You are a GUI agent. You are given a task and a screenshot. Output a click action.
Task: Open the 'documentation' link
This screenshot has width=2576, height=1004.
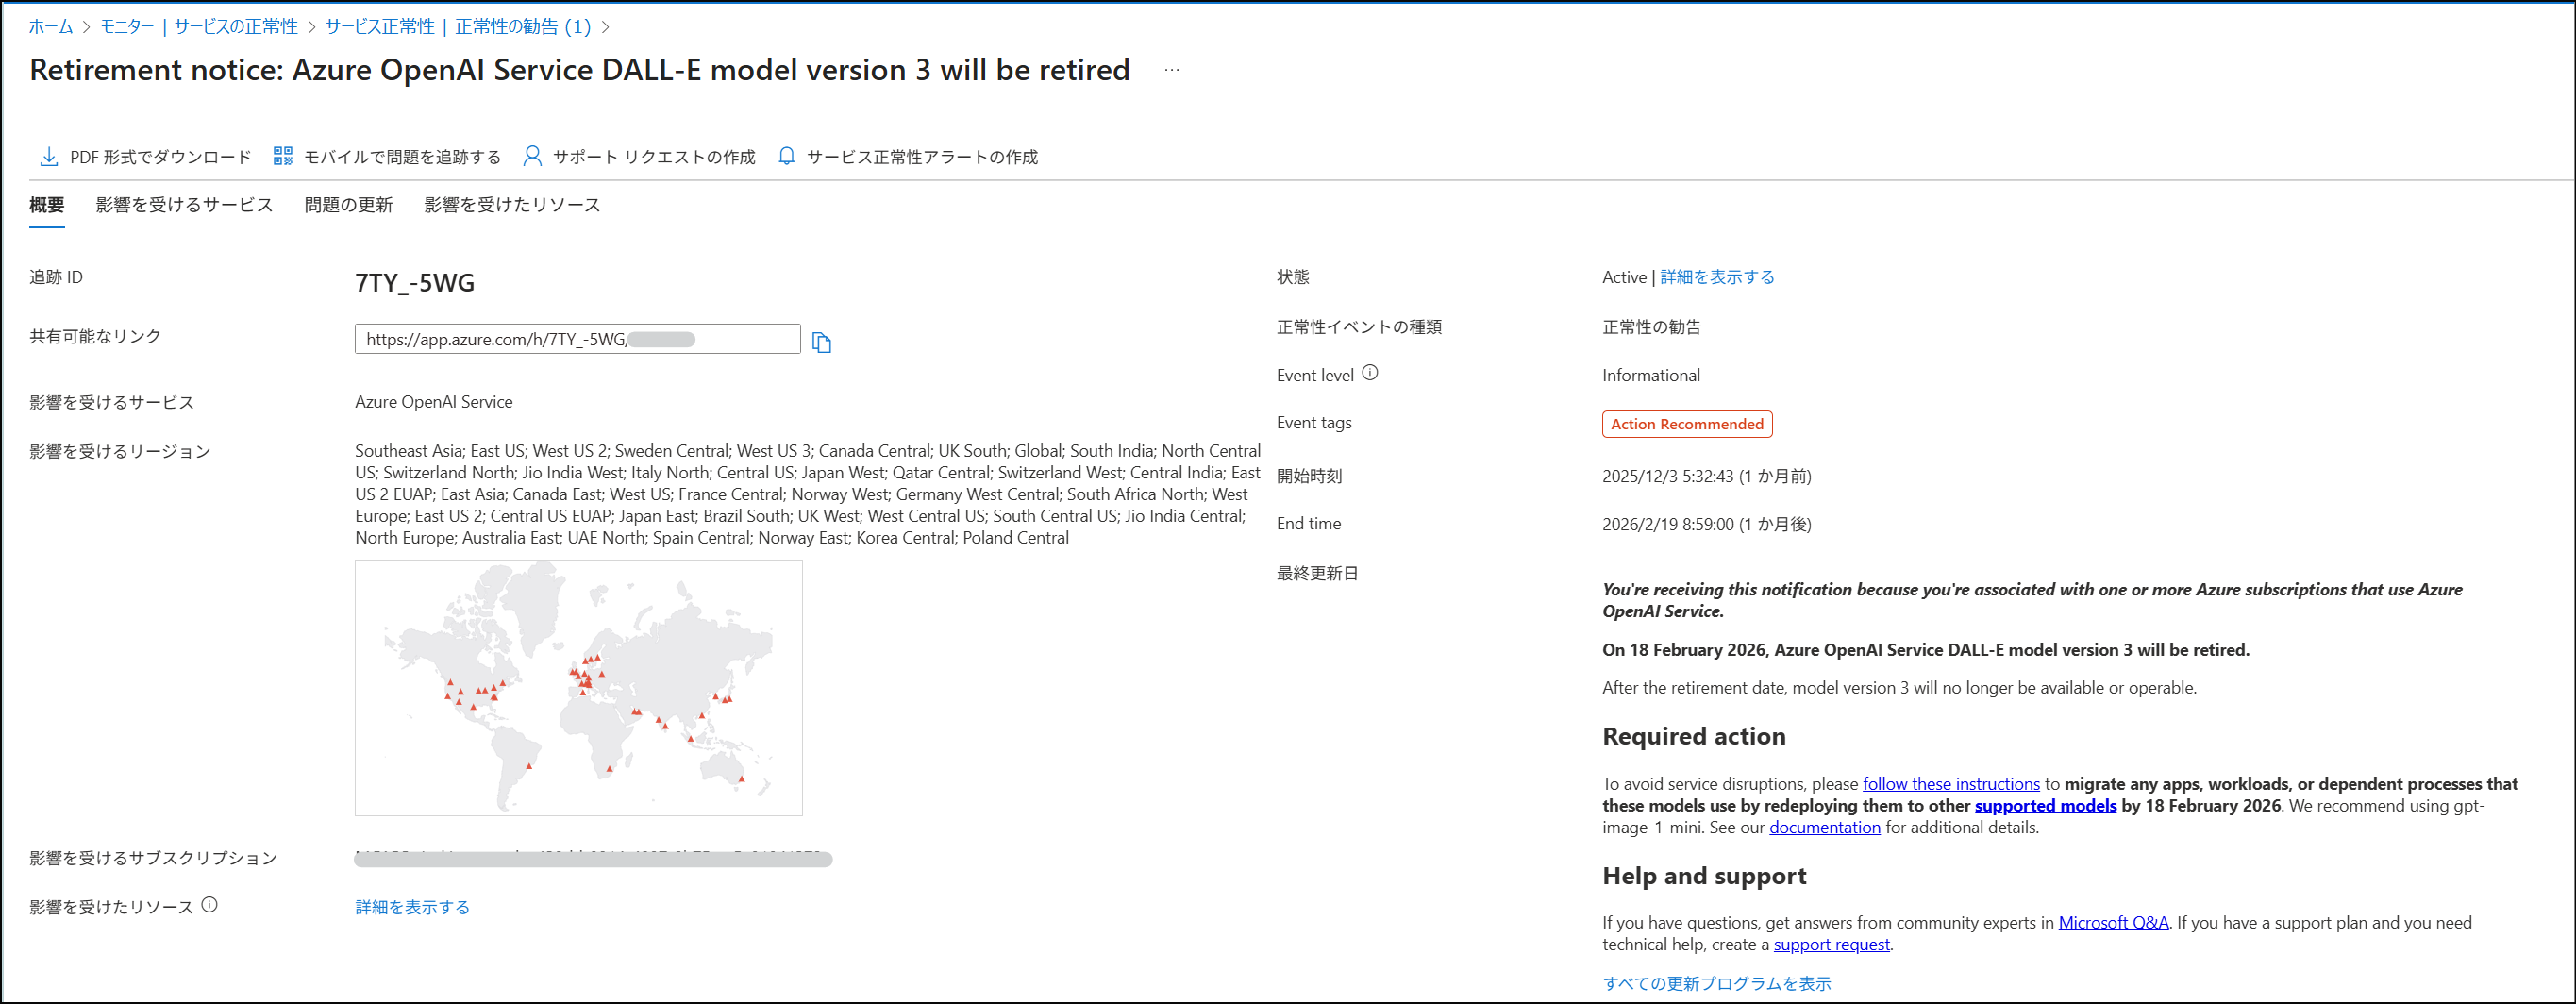tap(1825, 828)
